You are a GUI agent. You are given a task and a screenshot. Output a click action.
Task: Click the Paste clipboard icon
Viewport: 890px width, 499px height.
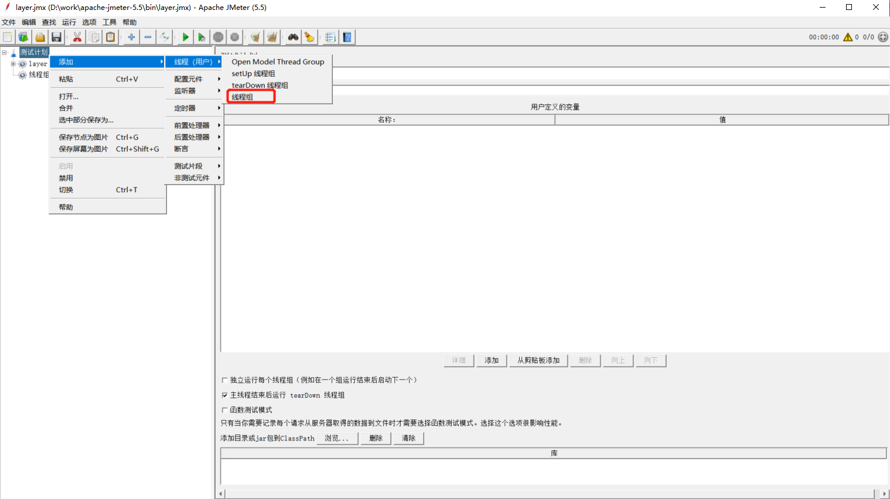(110, 37)
